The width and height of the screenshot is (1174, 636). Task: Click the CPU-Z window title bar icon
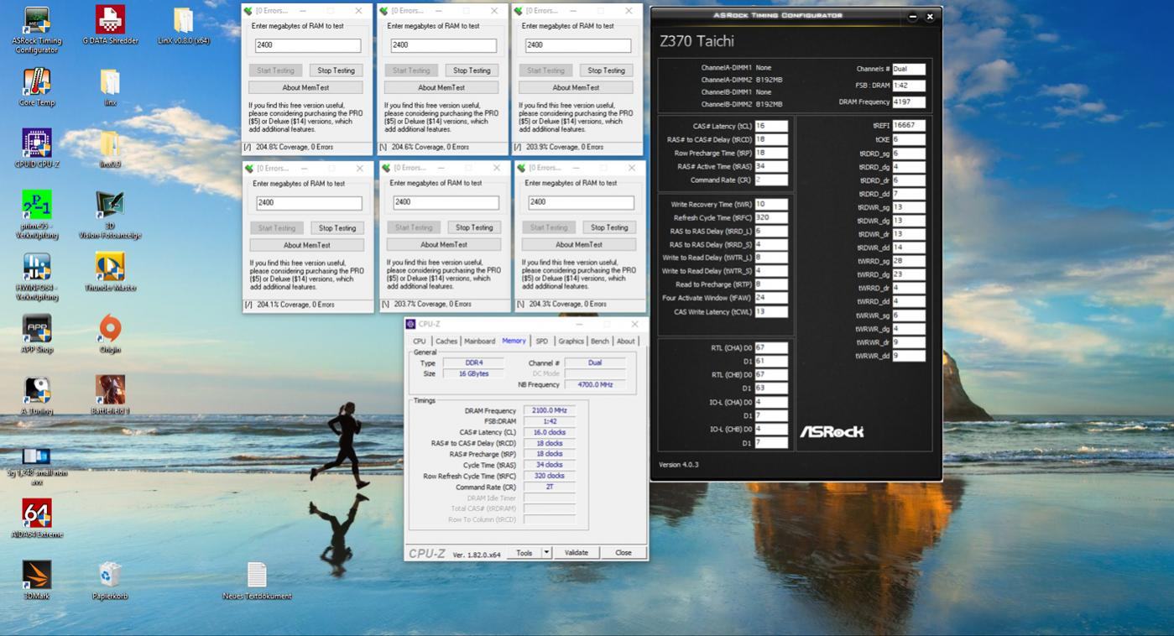[x=410, y=324]
